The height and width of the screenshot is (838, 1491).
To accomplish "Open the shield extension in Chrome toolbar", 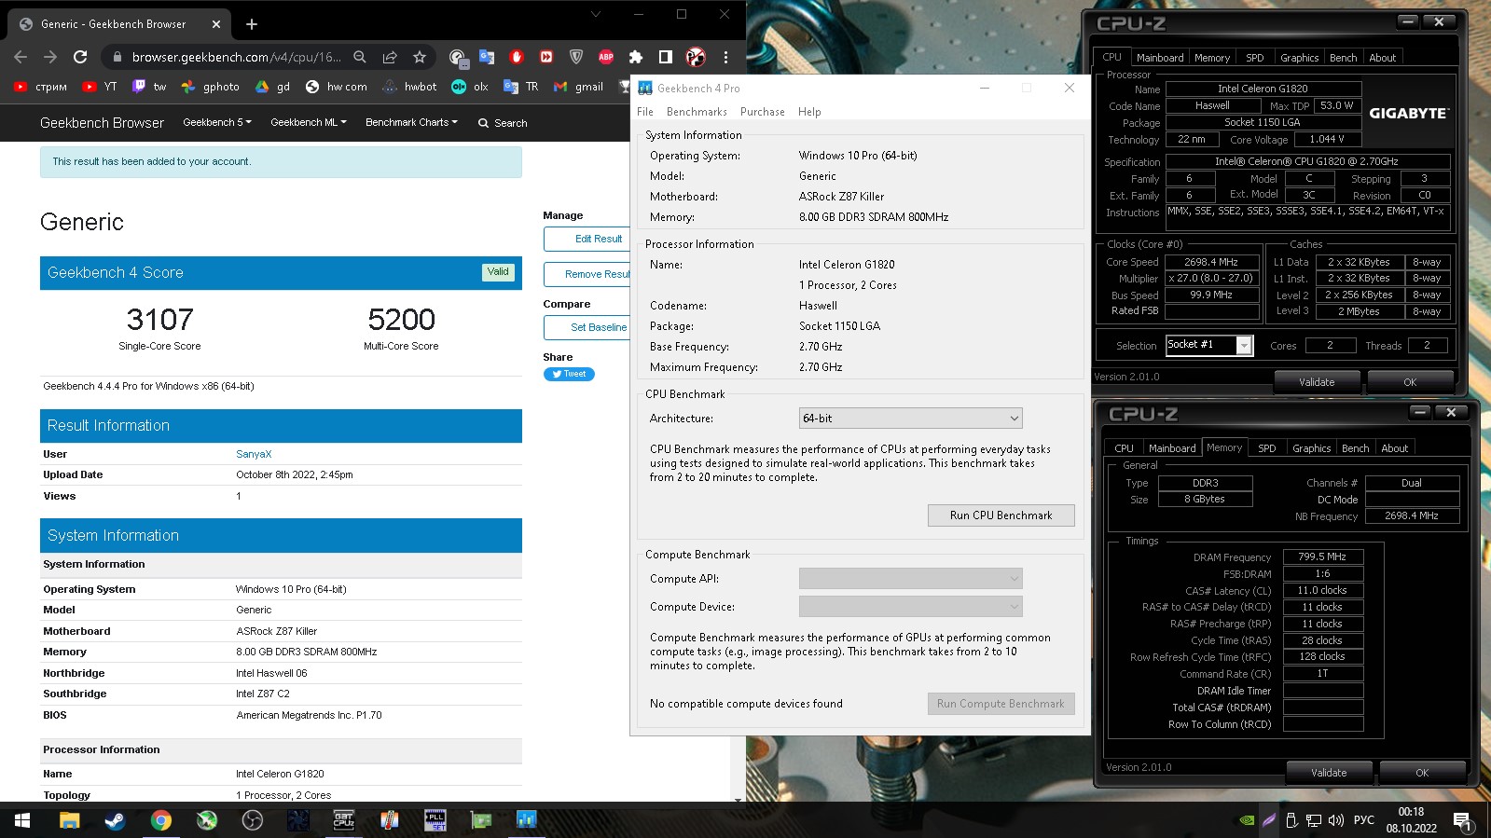I will (576, 57).
